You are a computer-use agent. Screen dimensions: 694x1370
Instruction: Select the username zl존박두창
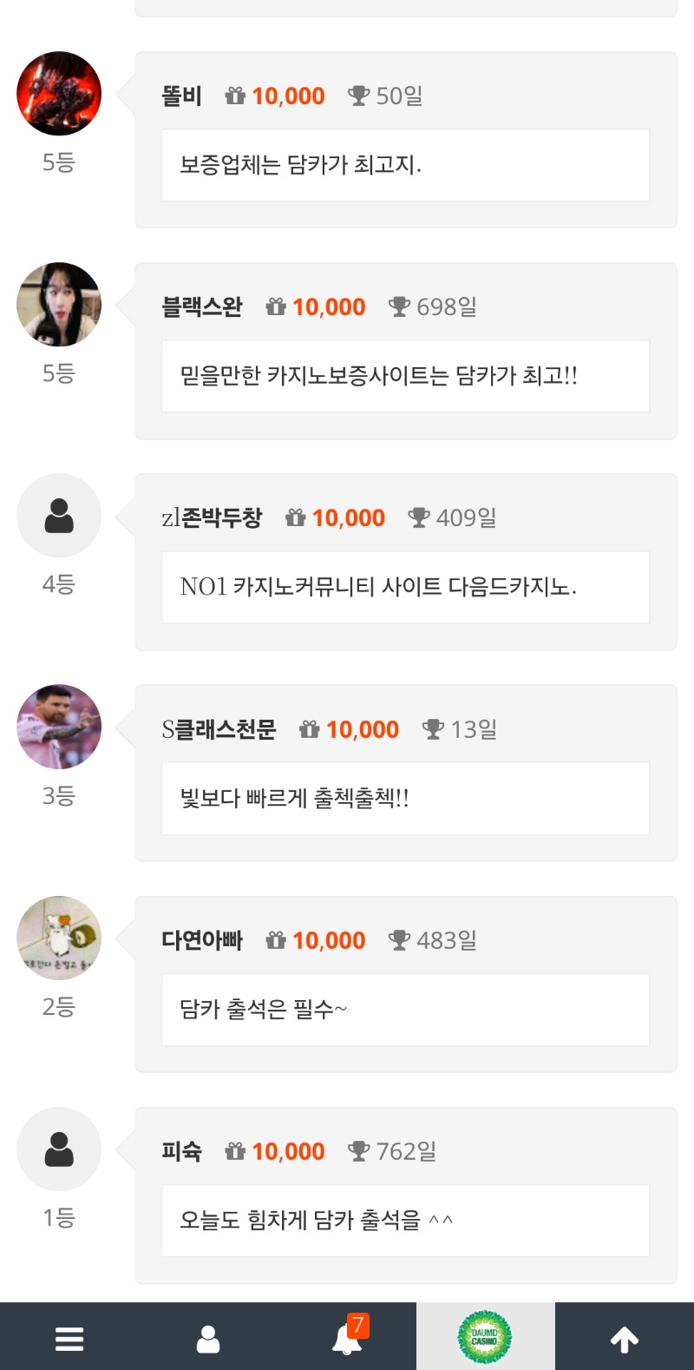(x=212, y=517)
